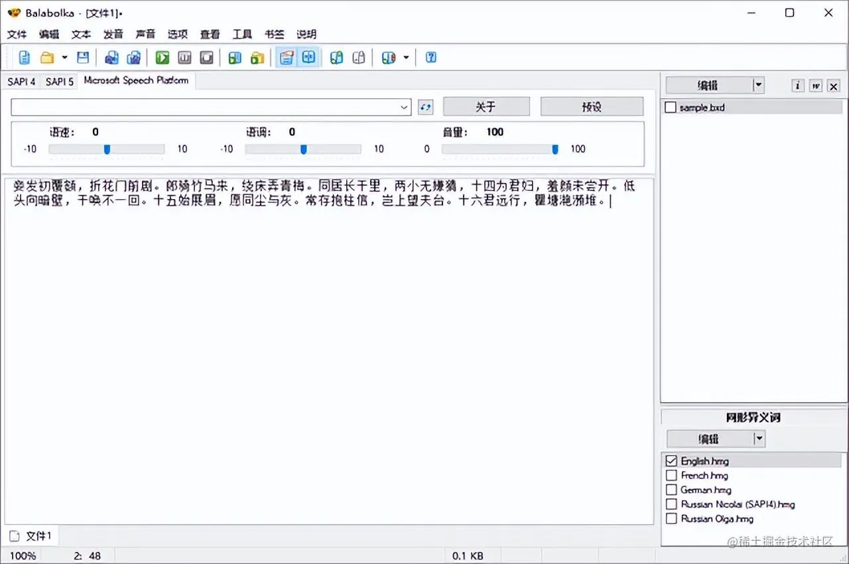Click the save audio file icon
The width and height of the screenshot is (849, 564).
[x=111, y=58]
